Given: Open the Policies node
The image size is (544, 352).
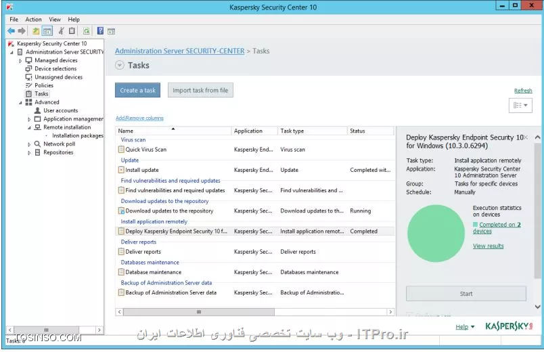Looking at the screenshot, I should (x=44, y=85).
